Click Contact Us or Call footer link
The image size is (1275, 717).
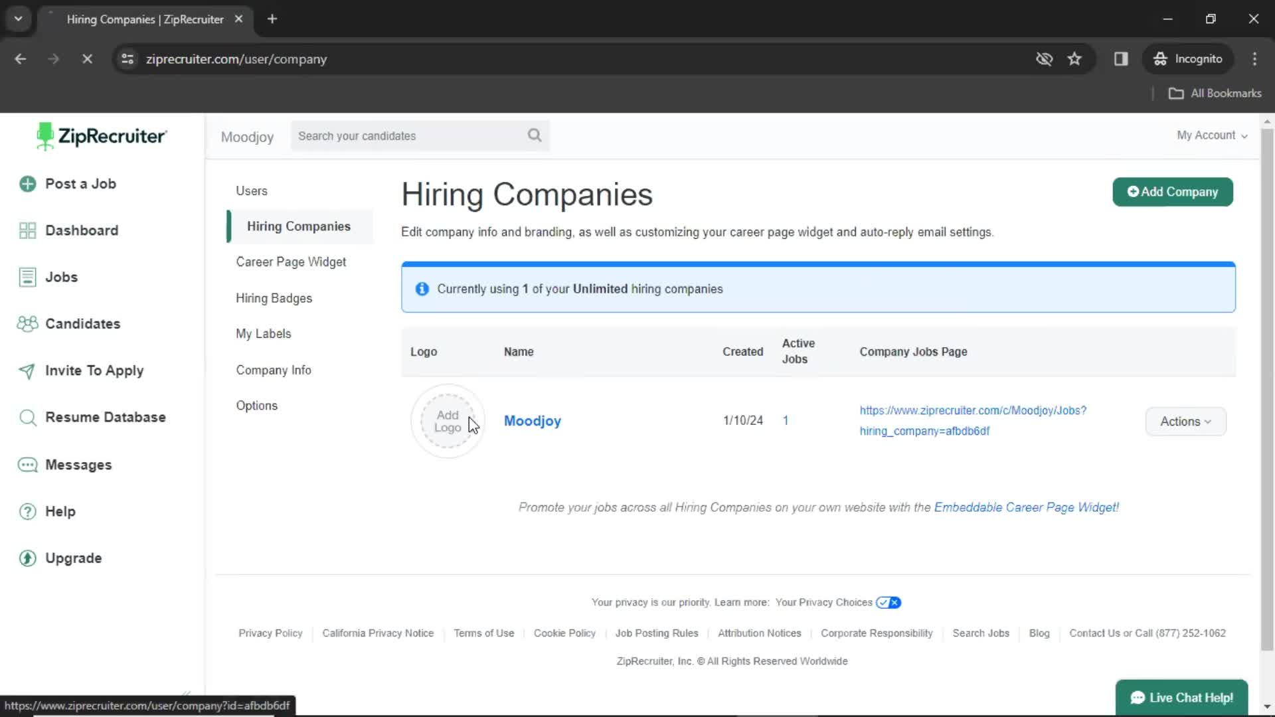click(1147, 633)
